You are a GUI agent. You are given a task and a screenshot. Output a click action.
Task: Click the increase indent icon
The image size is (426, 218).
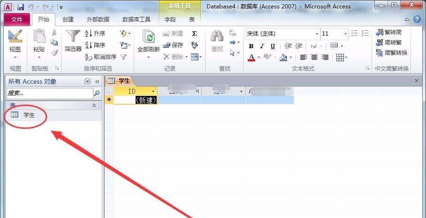pos(298,46)
